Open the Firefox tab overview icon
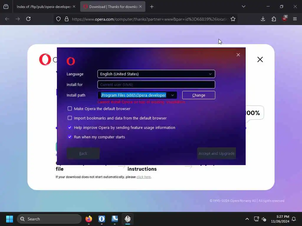Image resolution: width=302 pixels, height=226 pixels. pyautogui.click(x=6, y=7)
